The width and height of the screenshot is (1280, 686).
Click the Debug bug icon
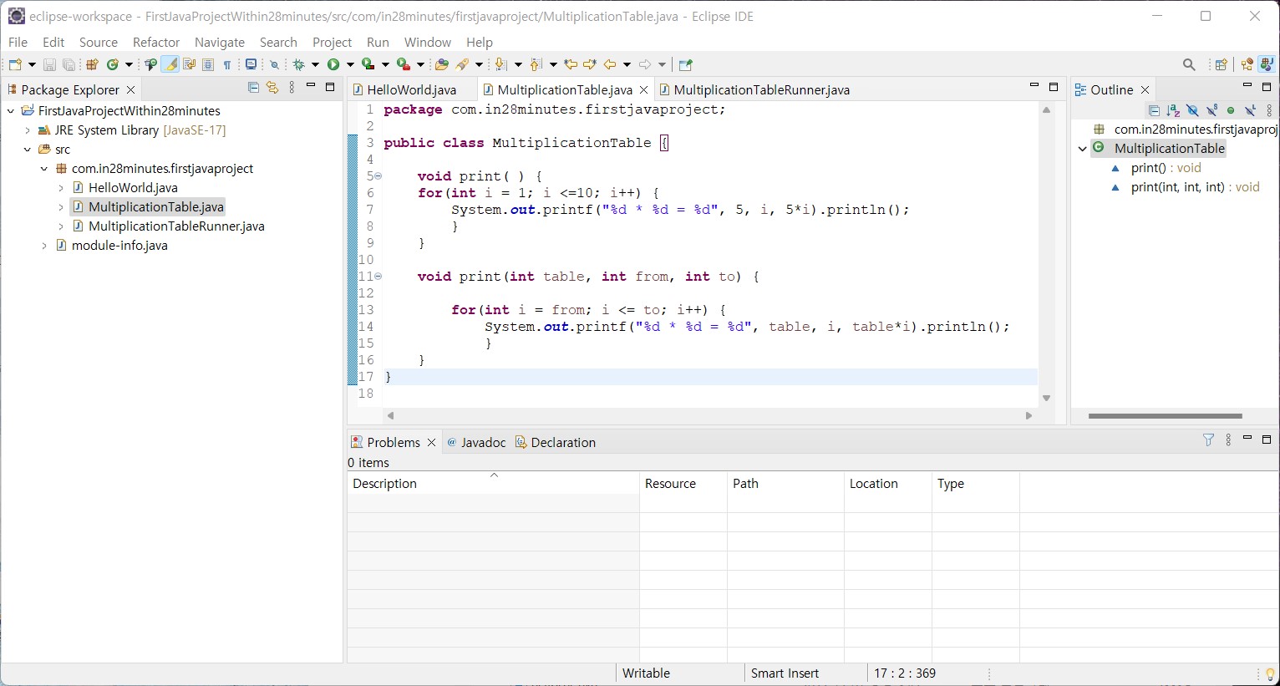(298, 64)
